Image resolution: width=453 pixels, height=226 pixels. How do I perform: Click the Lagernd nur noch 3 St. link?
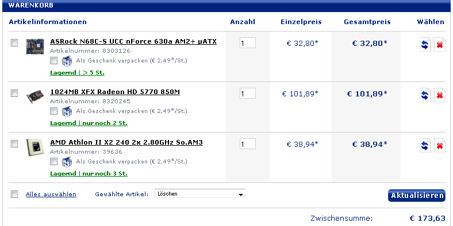tap(89, 174)
